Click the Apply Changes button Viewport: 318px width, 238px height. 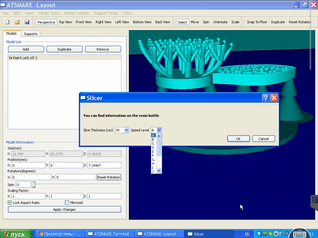pos(65,209)
